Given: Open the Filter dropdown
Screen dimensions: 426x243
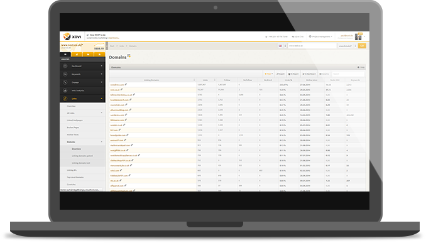Looking at the screenshot, I should click(269, 74).
